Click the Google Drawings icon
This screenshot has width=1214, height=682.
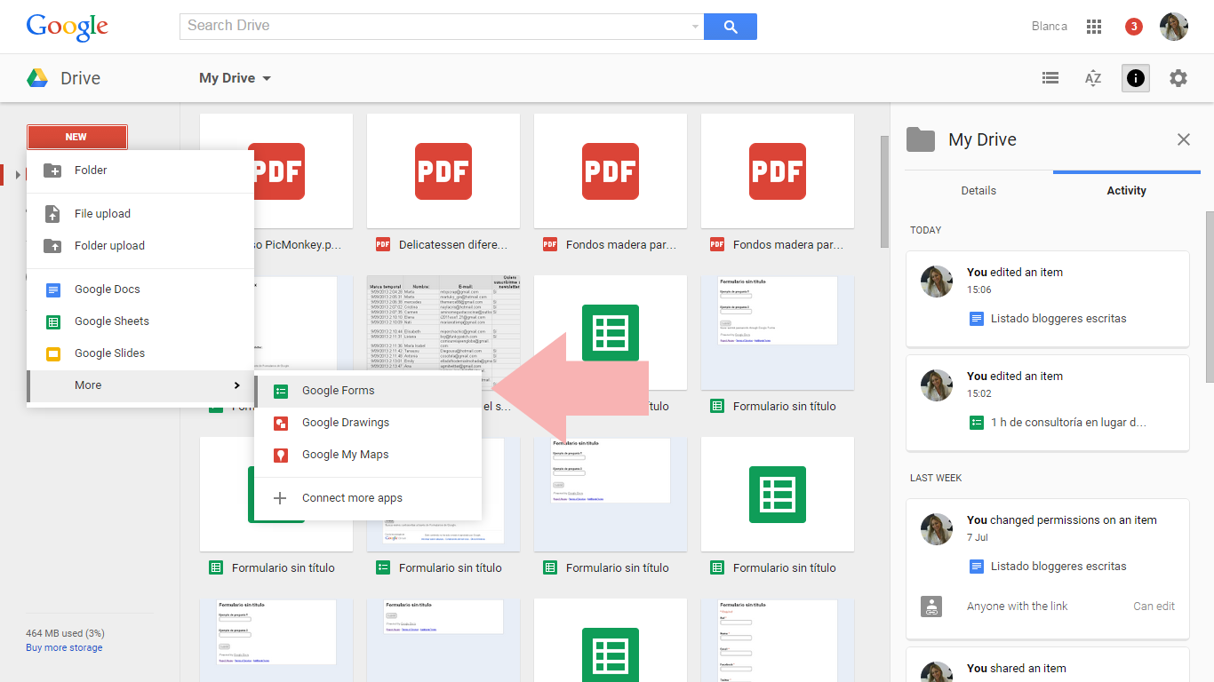[x=281, y=423]
